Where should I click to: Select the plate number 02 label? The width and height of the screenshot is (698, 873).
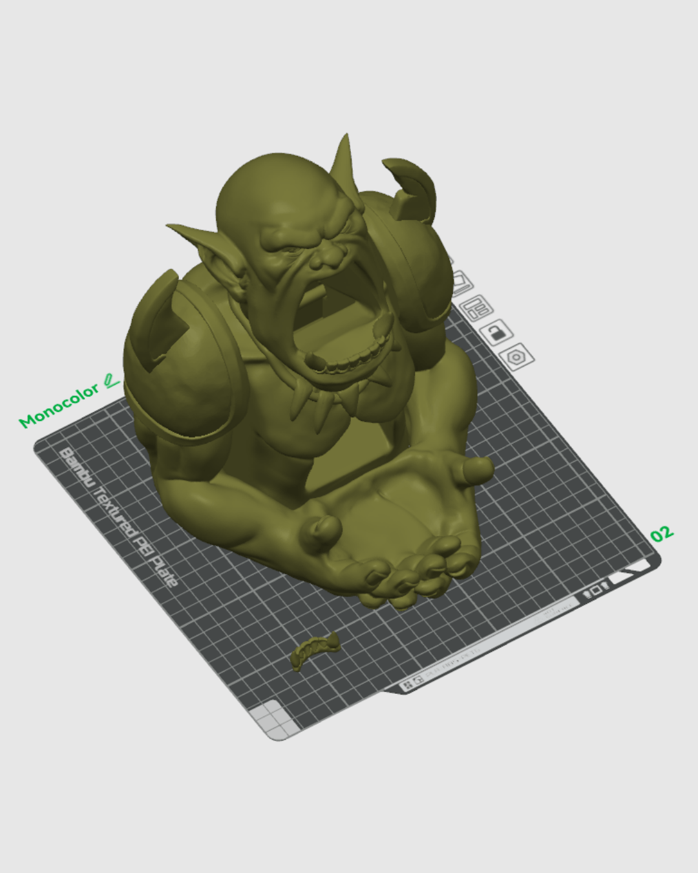(x=662, y=533)
